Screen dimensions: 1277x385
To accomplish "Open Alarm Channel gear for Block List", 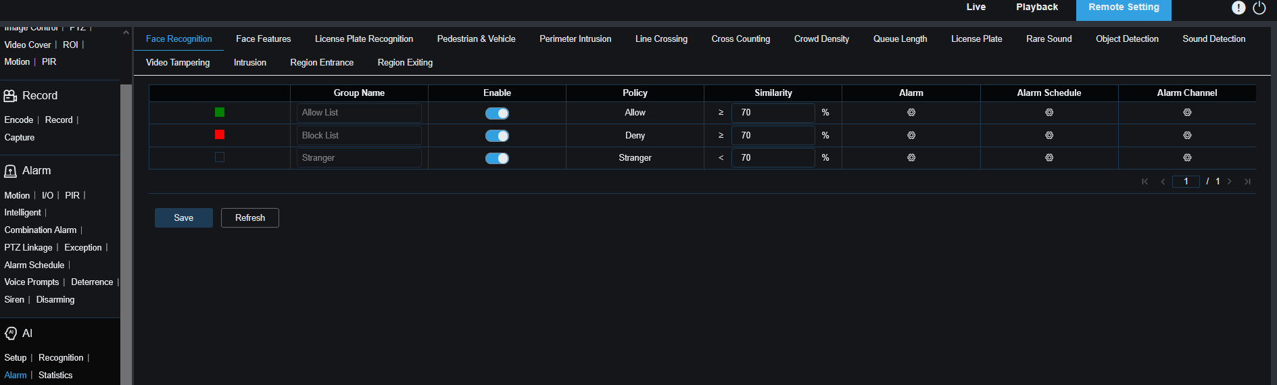I will [x=1187, y=136].
